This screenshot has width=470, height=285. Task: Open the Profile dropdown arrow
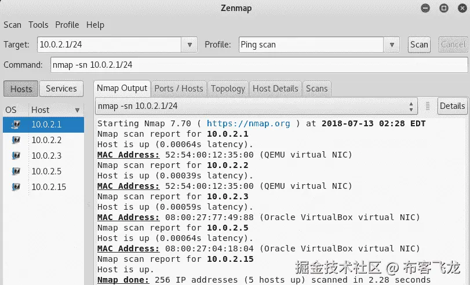392,45
